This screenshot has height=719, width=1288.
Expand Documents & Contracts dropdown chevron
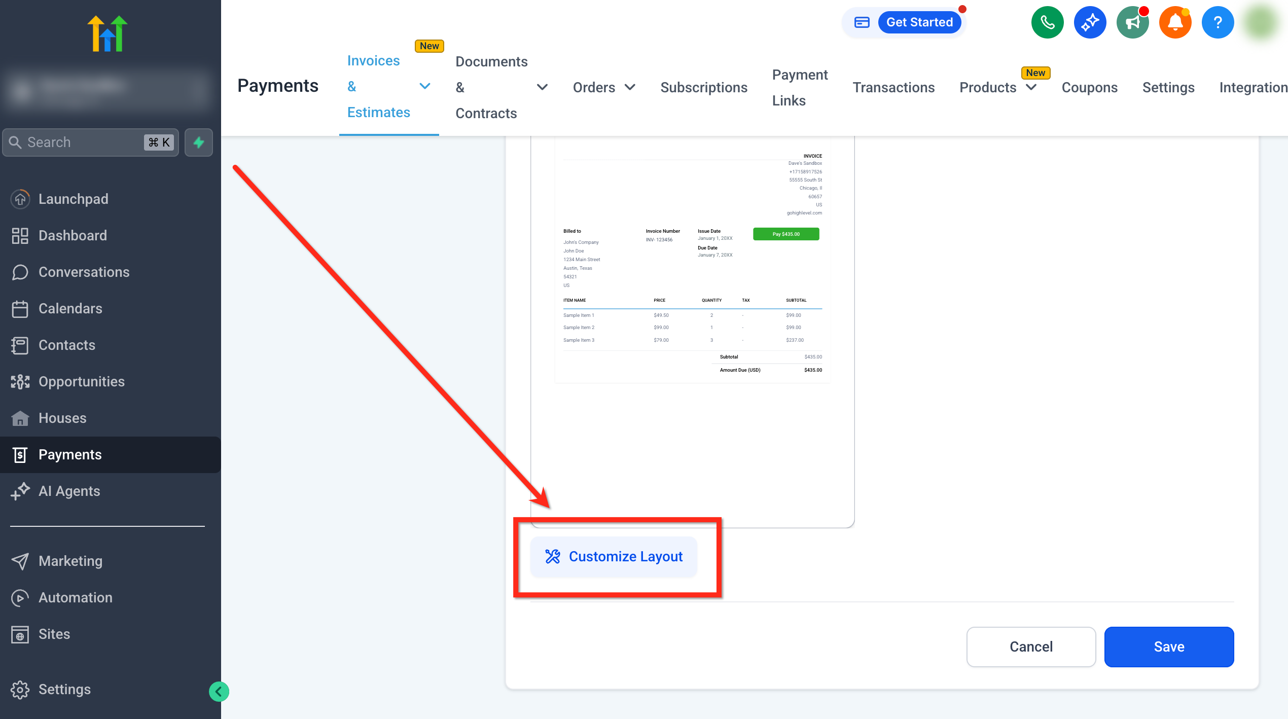point(542,87)
